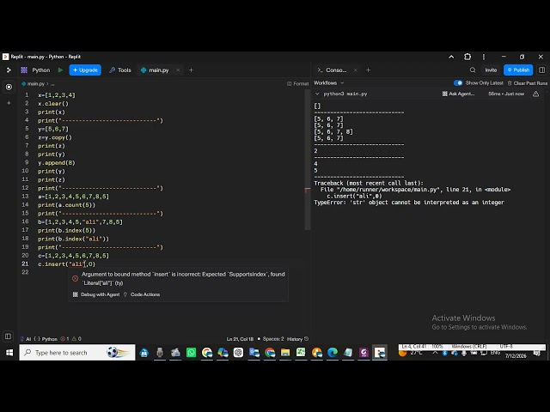Click the Ln 21, Col 18 indicator
550x412 pixels.
240,339
